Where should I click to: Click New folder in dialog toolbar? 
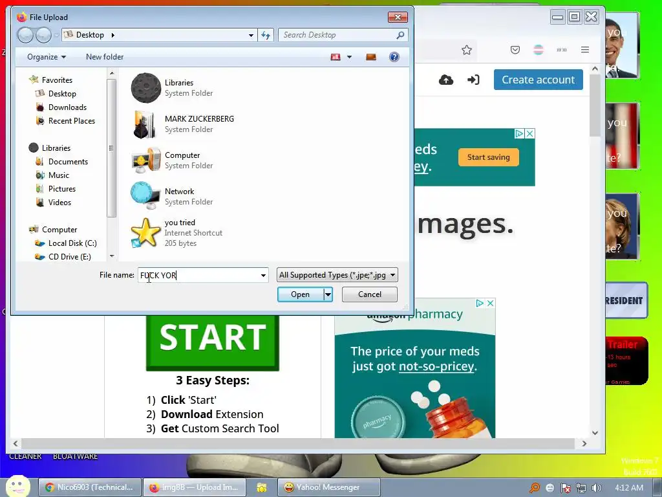pos(105,57)
